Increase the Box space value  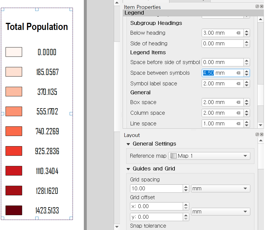(247, 101)
